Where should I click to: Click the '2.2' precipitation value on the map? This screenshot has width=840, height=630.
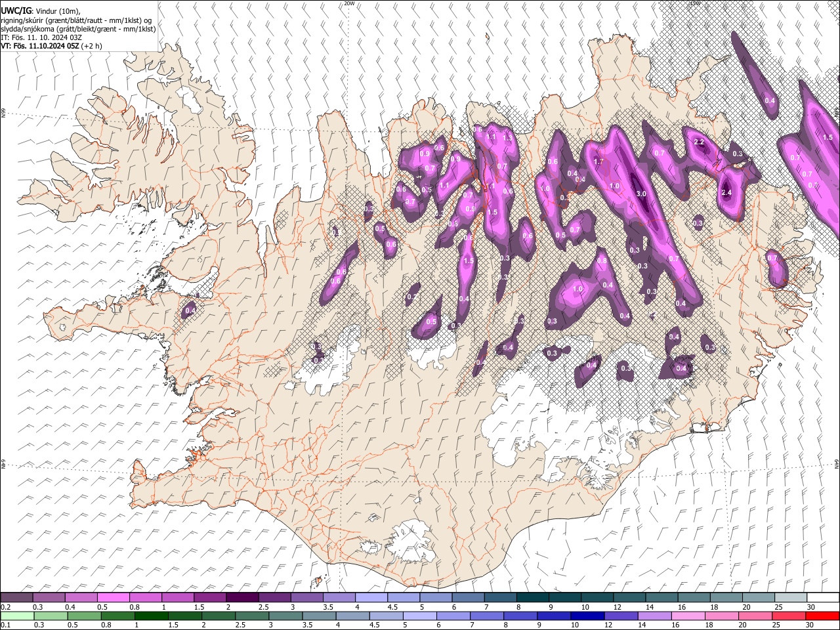click(x=699, y=142)
